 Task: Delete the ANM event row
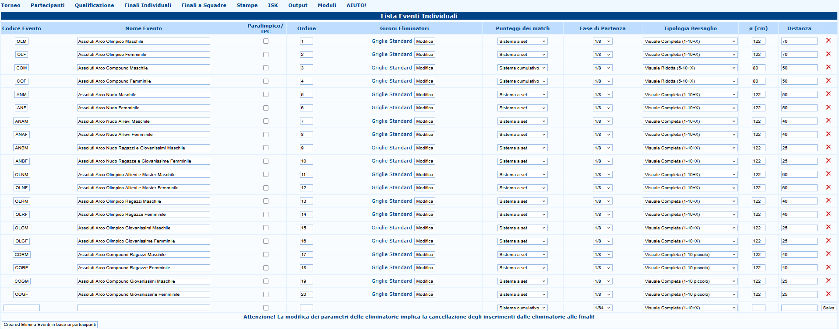pos(828,94)
